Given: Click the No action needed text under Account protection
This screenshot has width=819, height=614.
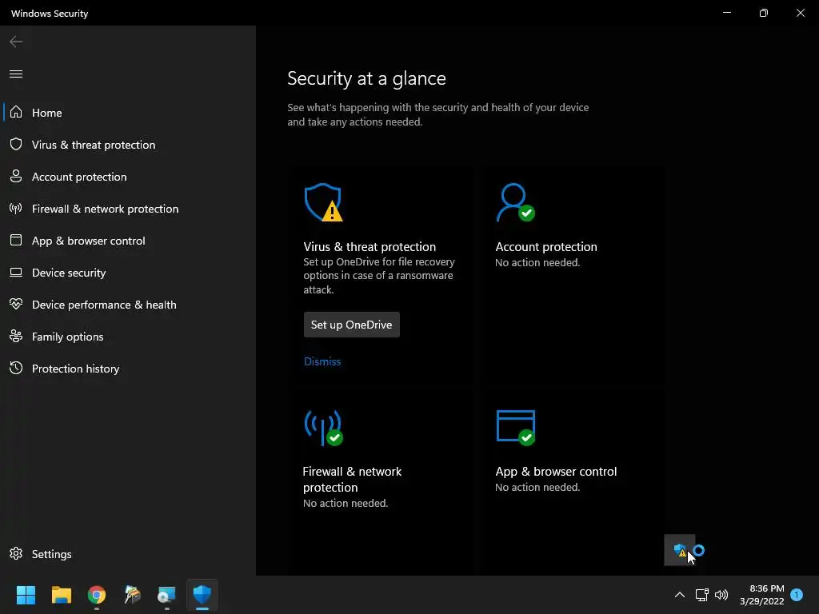Looking at the screenshot, I should tap(537, 262).
